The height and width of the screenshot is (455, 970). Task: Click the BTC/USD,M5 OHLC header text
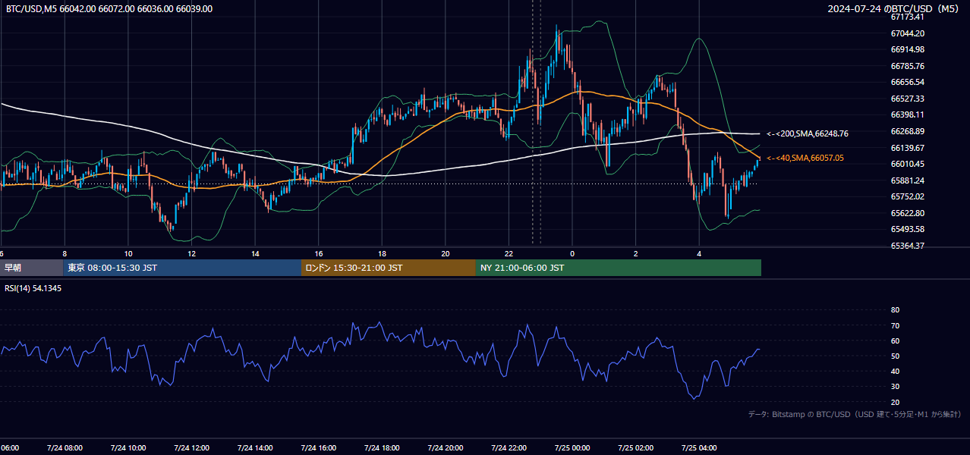click(109, 9)
